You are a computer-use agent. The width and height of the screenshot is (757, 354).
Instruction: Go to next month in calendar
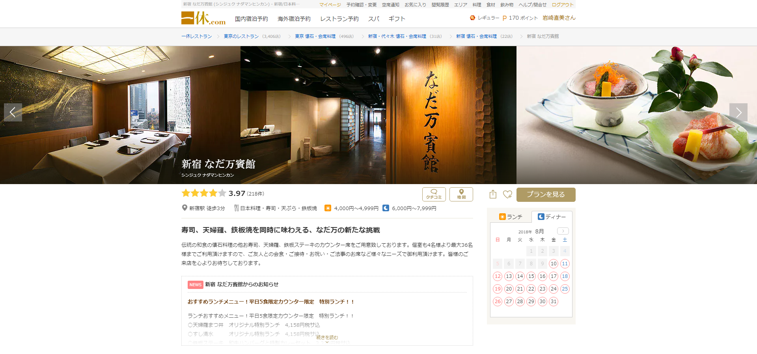(563, 231)
